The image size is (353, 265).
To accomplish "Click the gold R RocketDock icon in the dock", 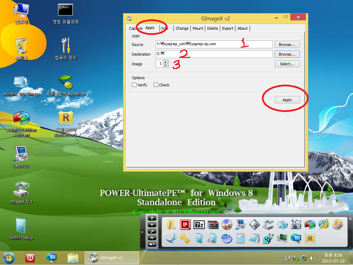I will pos(310,239).
